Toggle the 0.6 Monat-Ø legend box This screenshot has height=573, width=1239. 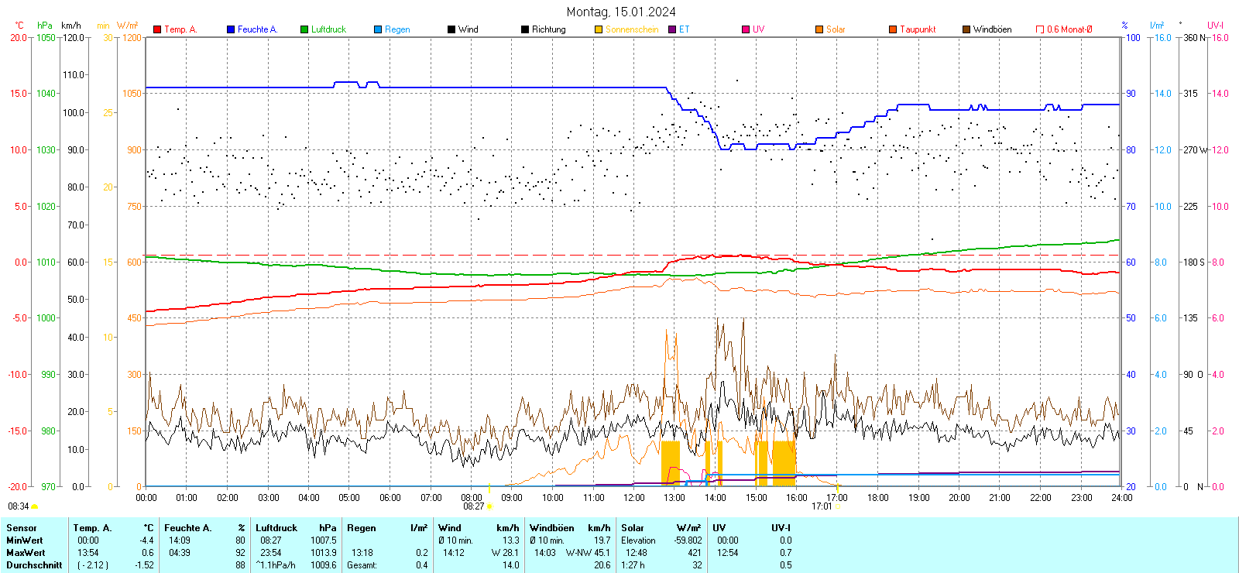(x=1040, y=29)
